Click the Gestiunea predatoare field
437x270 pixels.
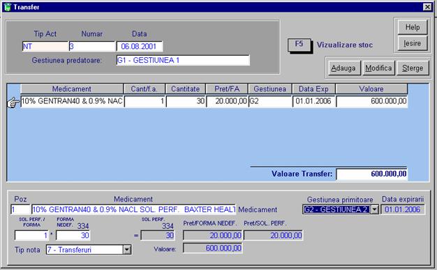pos(183,60)
